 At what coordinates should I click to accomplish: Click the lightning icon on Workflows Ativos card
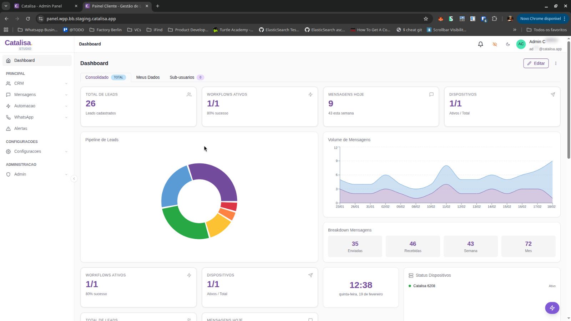click(x=310, y=95)
